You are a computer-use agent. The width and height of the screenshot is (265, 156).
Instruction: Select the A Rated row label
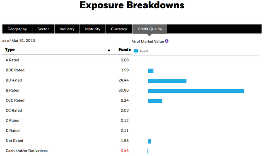pos(12,60)
